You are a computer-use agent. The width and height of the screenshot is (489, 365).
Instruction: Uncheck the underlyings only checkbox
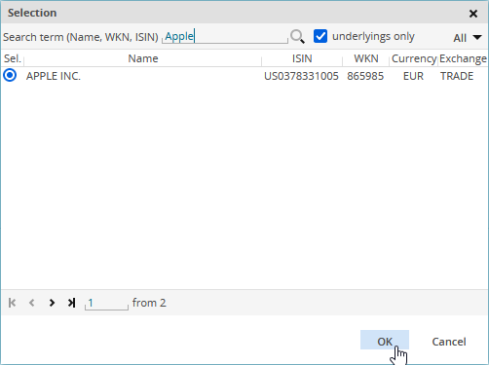click(x=320, y=36)
